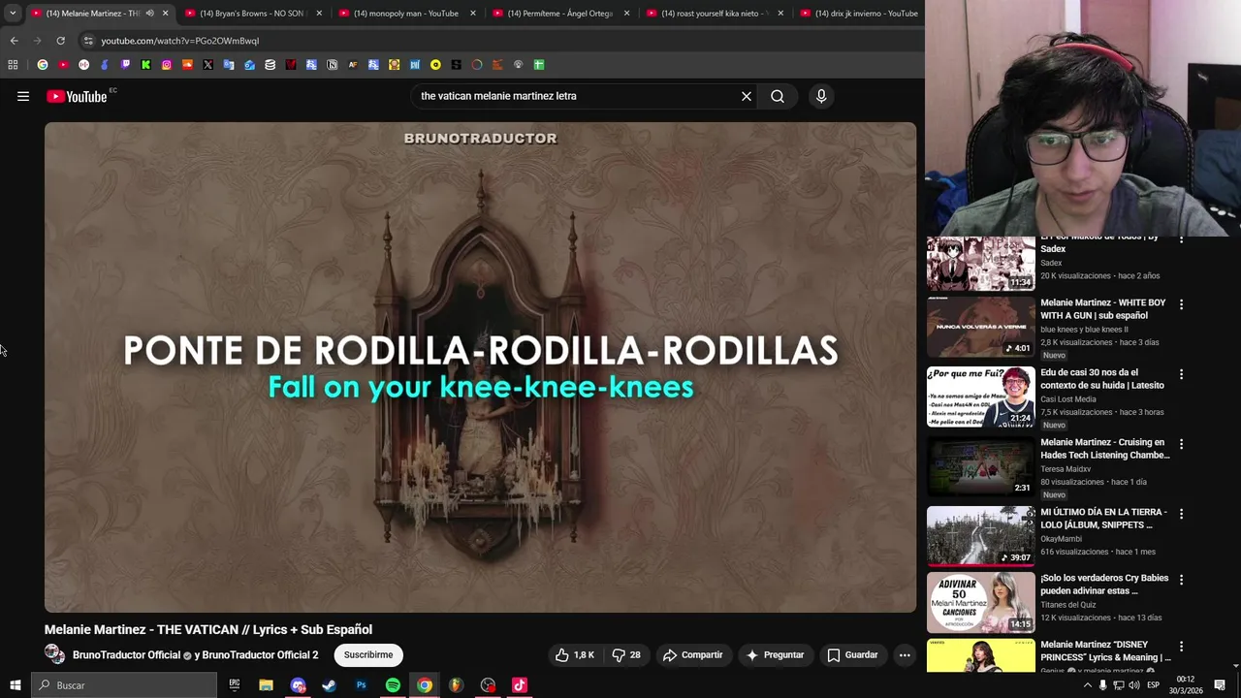Switch to the Permíteme Ángel Ortega tab
The image size is (1241, 698).
(561, 14)
